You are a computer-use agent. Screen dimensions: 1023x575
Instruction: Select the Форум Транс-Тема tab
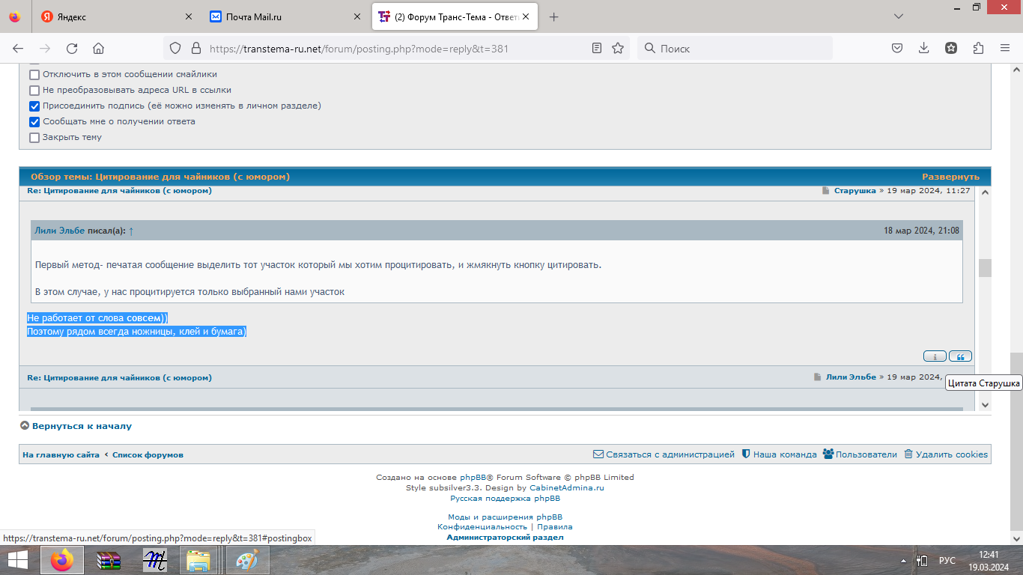455,16
